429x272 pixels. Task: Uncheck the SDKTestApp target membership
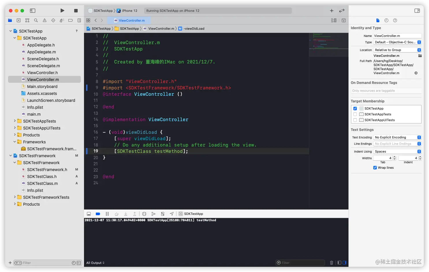point(355,108)
